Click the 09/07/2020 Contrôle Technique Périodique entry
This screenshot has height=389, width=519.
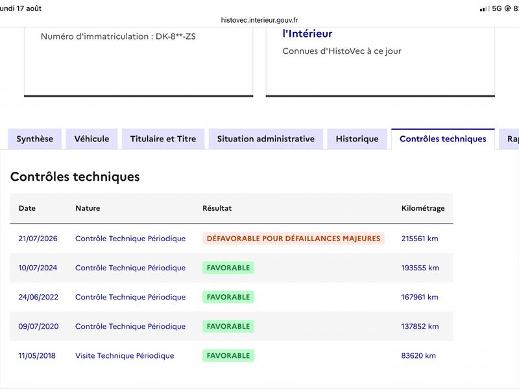point(130,326)
